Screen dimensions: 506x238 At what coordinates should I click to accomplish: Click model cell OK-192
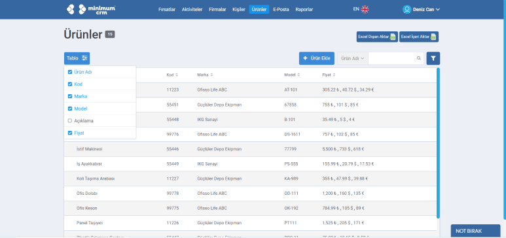click(x=291, y=209)
